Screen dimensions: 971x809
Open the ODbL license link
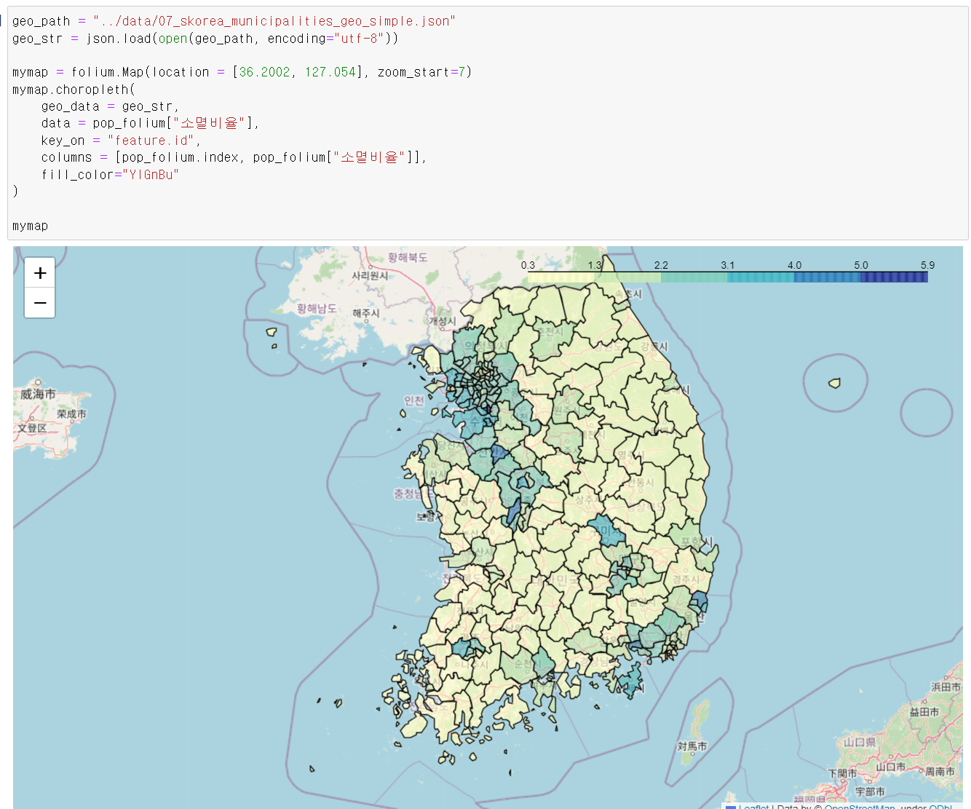point(940,807)
